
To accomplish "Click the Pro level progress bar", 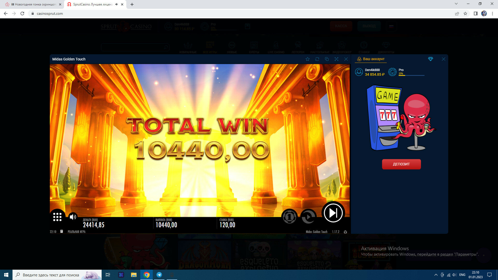I will tap(411, 75).
